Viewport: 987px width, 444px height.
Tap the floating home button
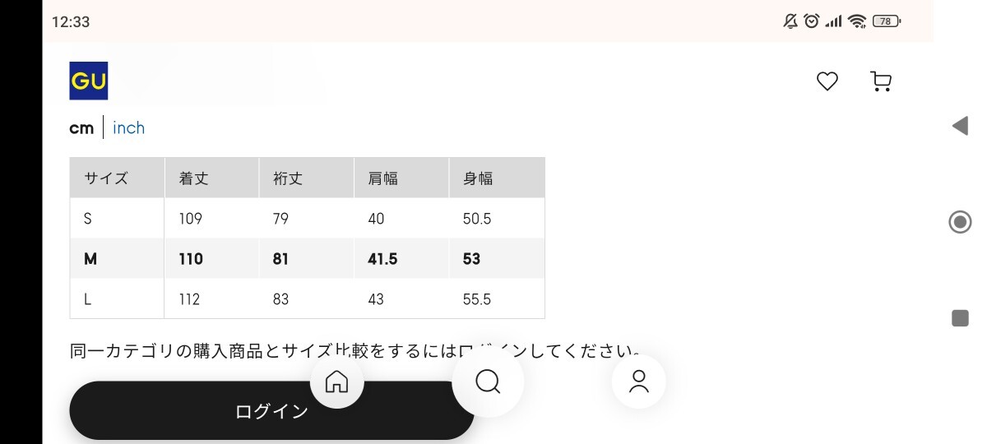[x=336, y=382]
